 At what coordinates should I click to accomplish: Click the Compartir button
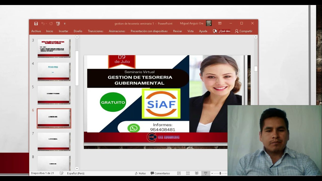click(244, 31)
